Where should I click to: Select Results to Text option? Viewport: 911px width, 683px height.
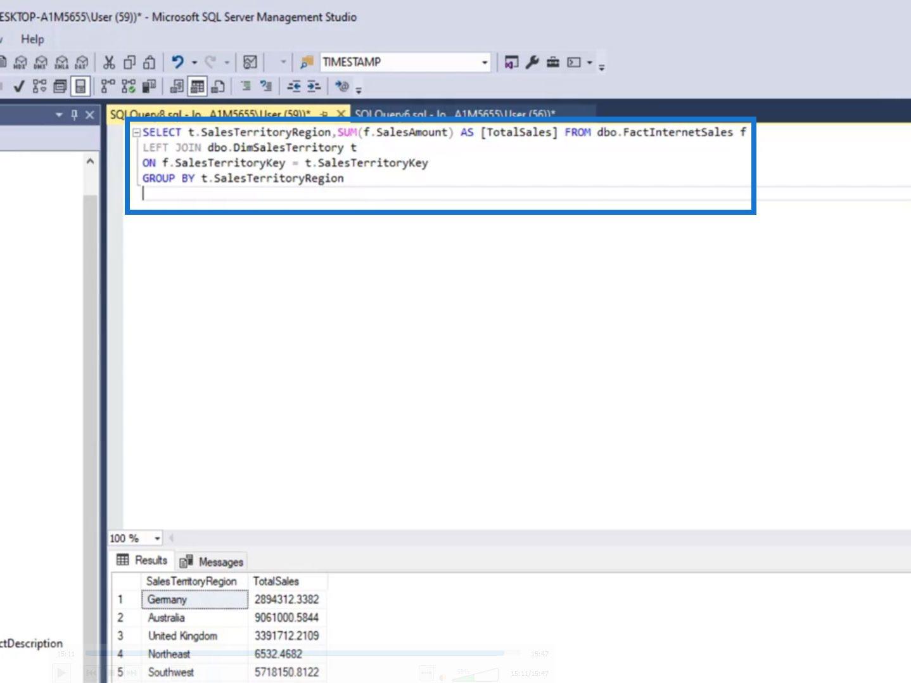point(177,86)
